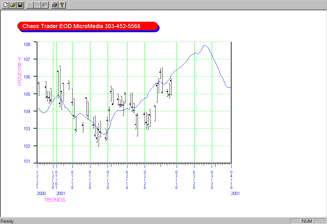
Task: Click the 101 price axis label
Action: coord(27,161)
